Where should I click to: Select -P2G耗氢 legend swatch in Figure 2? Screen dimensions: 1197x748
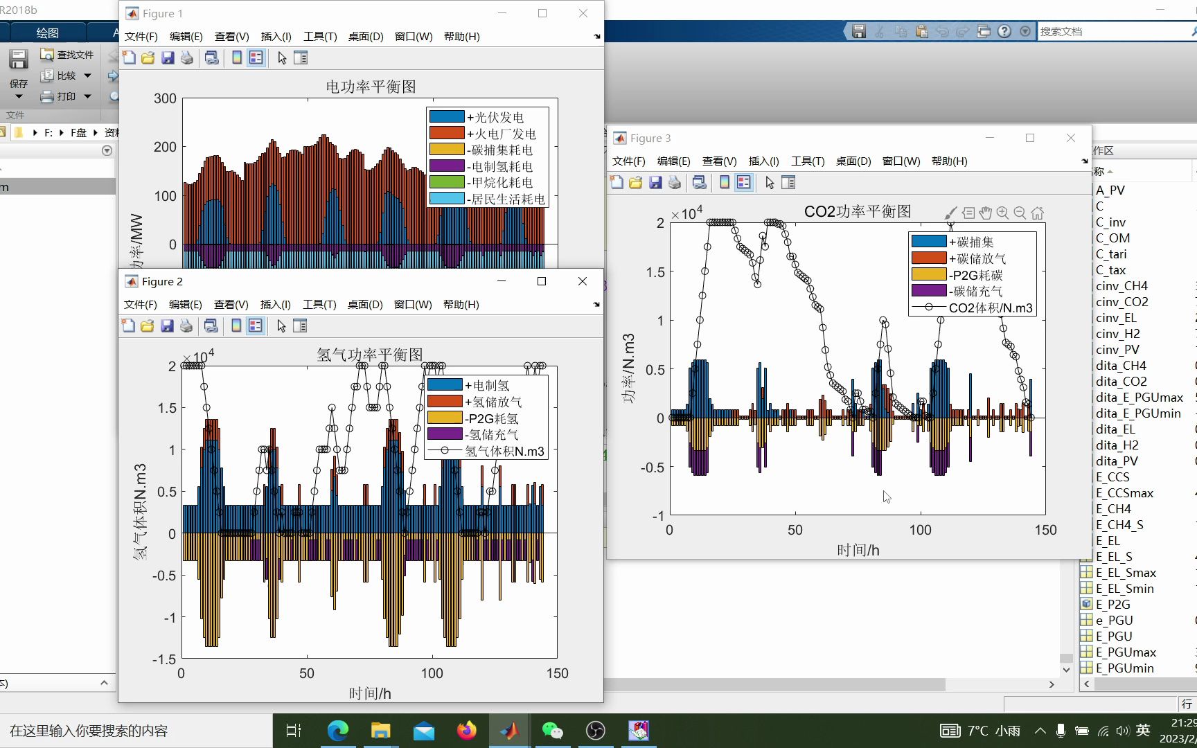coord(445,418)
